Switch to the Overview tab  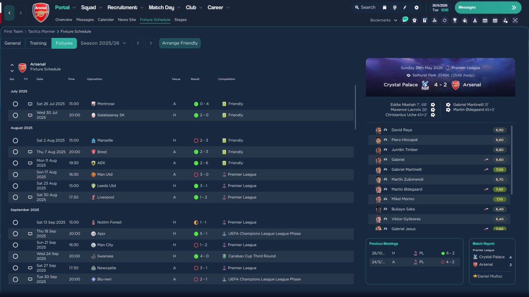click(64, 20)
